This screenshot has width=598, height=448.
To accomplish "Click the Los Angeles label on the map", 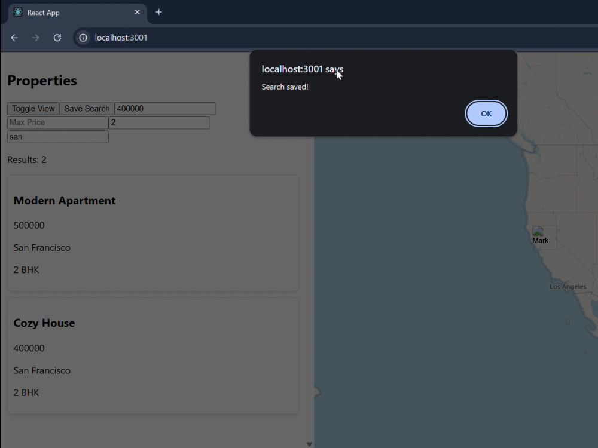I will pyautogui.click(x=568, y=287).
